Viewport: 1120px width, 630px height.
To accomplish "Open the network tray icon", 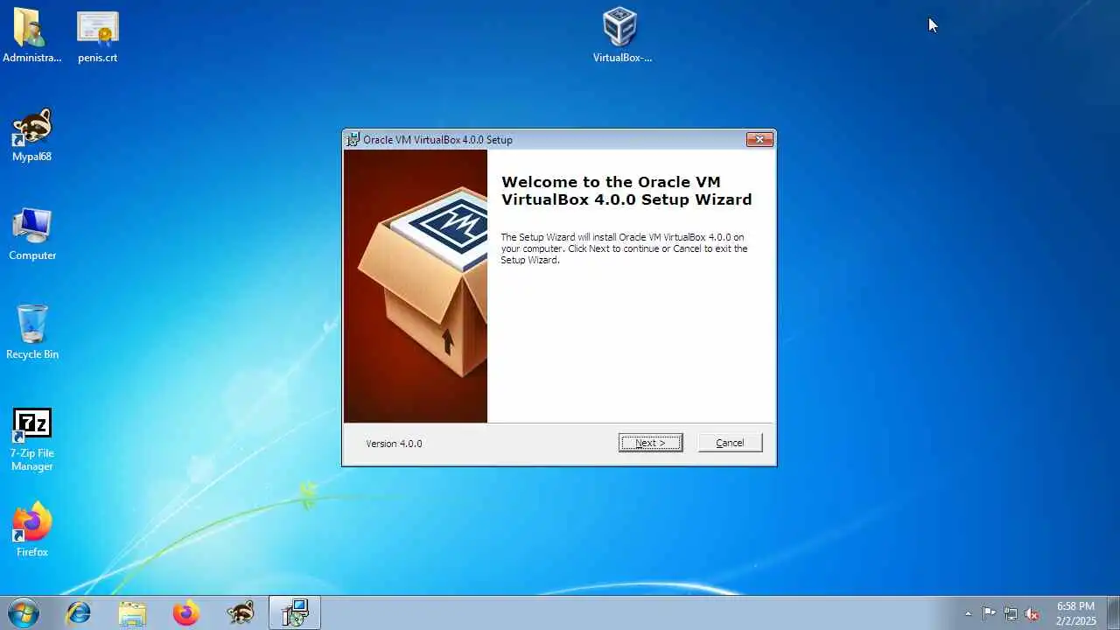I will (1011, 613).
